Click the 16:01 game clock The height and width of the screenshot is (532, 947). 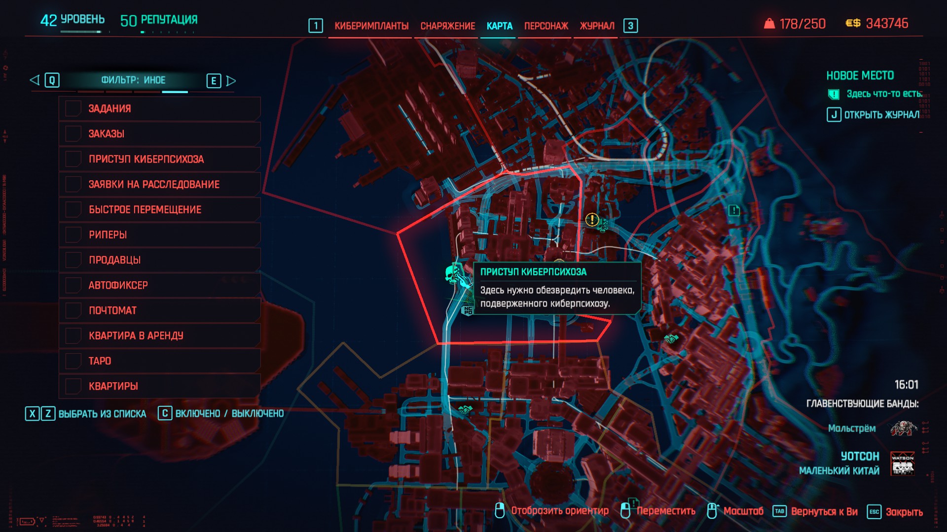907,385
